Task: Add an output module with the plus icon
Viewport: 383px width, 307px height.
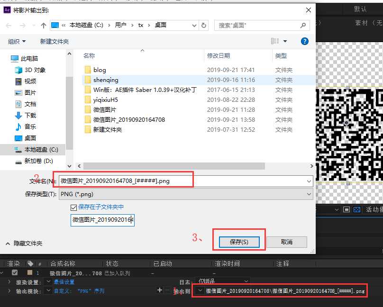Action: (160, 290)
